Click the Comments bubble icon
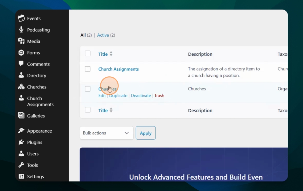The width and height of the screenshot is (303, 191). (x=21, y=64)
